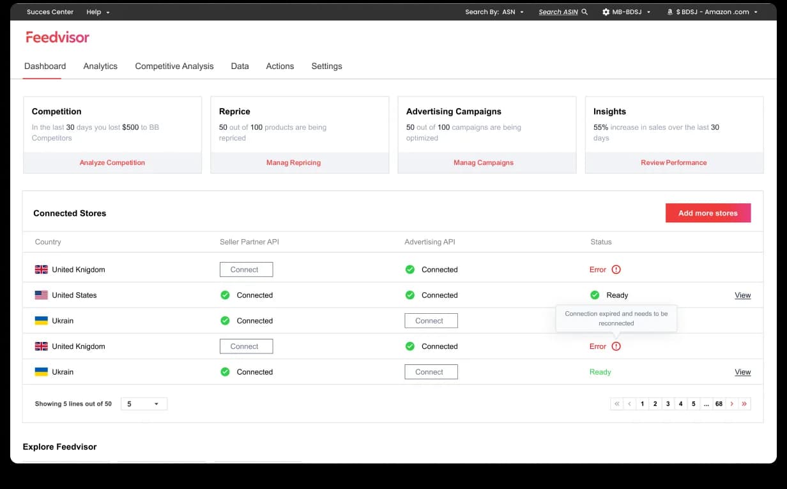Click the Feedvisor logo
This screenshot has height=489, width=787.
pyautogui.click(x=57, y=37)
